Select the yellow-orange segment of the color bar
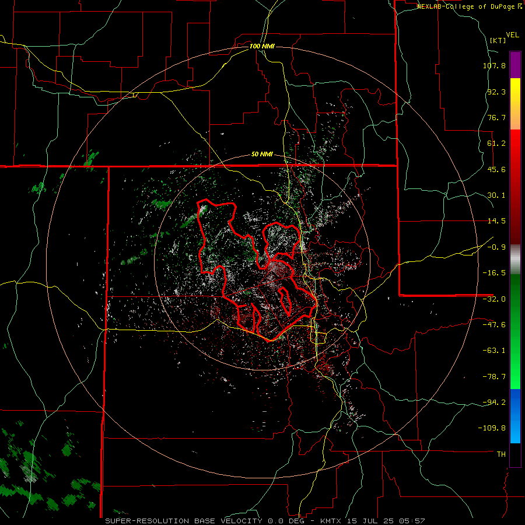Screen dimensions: 525x525 point(515,104)
